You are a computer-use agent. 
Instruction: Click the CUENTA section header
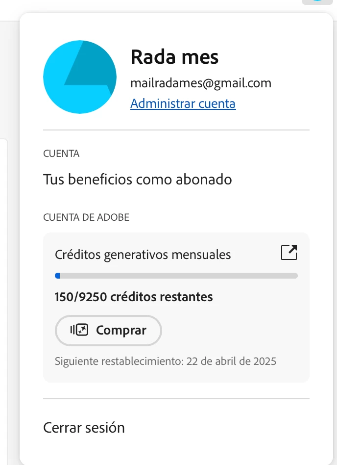tap(61, 154)
